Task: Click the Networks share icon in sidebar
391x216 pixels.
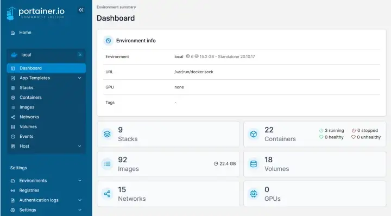Action: pyautogui.click(x=13, y=117)
